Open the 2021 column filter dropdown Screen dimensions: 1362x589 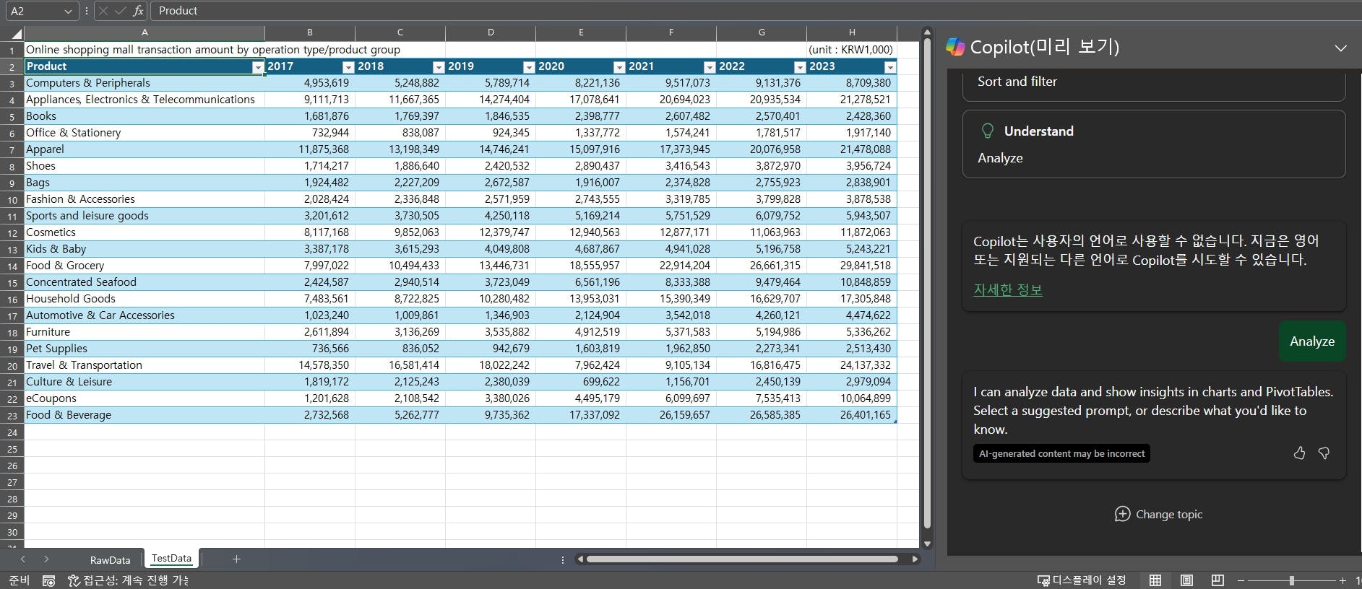pyautogui.click(x=710, y=67)
